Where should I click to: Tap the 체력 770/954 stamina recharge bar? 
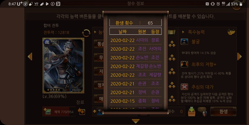pyautogui.click(x=59, y=112)
